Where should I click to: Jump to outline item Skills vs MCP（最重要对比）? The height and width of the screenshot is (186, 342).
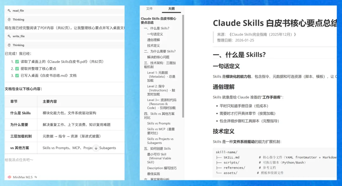tap(161, 131)
